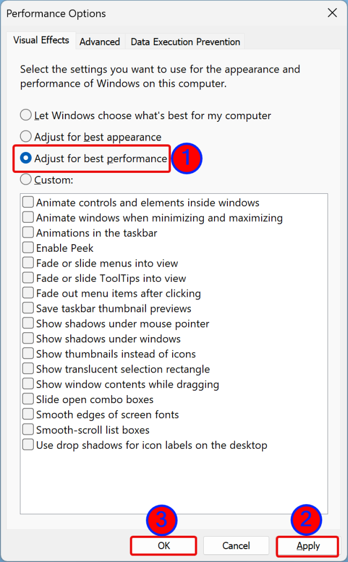348x562 pixels.
Task: Enable 'Animate controls and elements inside windows'
Action: point(28,203)
